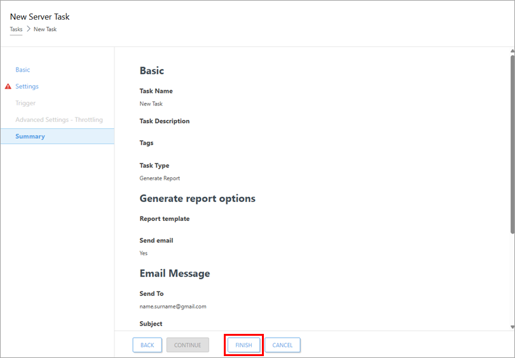Click the 'Task Name' label
Image resolution: width=515 pixels, height=358 pixels.
click(x=156, y=91)
